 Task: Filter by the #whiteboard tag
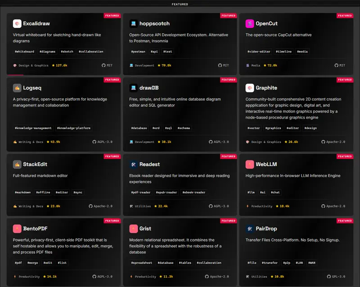(25, 52)
